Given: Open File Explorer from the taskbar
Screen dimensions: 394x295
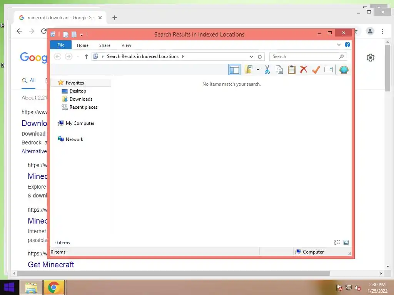Looking at the screenshot, I should click(x=31, y=287).
